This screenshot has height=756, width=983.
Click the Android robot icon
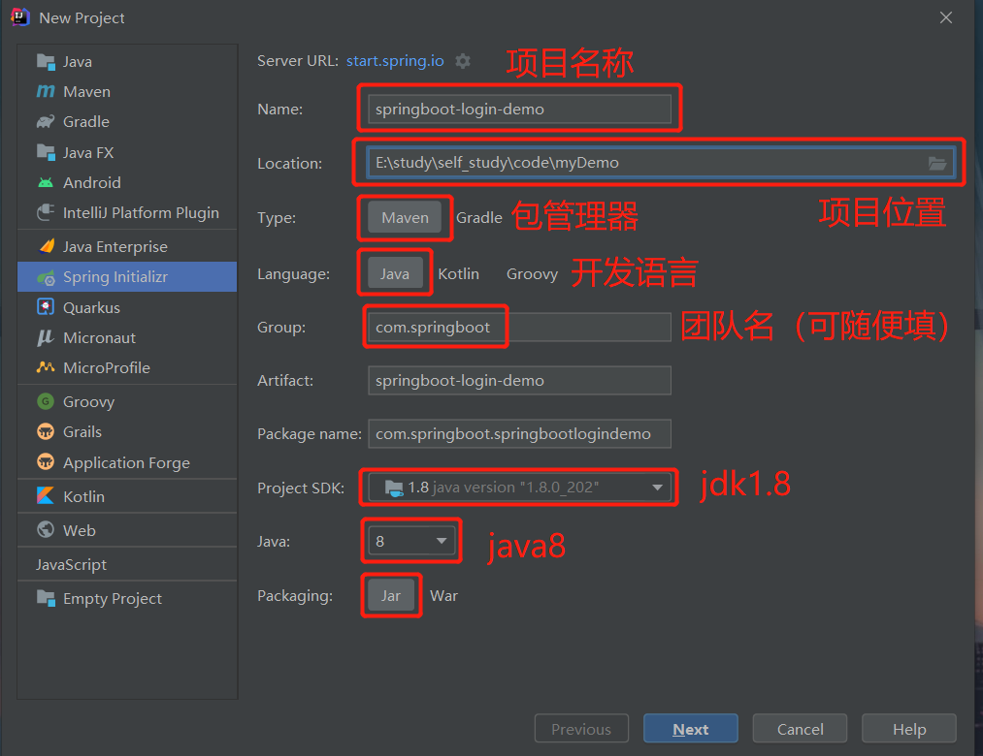click(x=46, y=182)
